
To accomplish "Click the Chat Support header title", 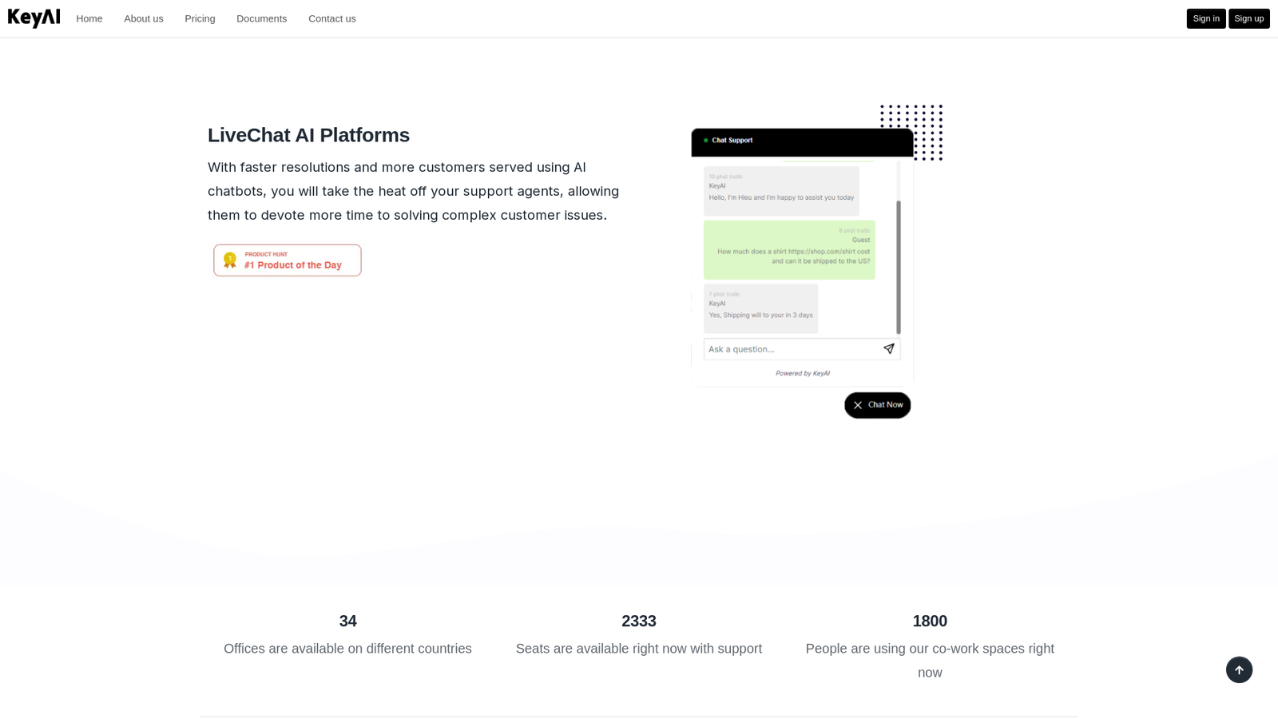I will click(x=732, y=141).
